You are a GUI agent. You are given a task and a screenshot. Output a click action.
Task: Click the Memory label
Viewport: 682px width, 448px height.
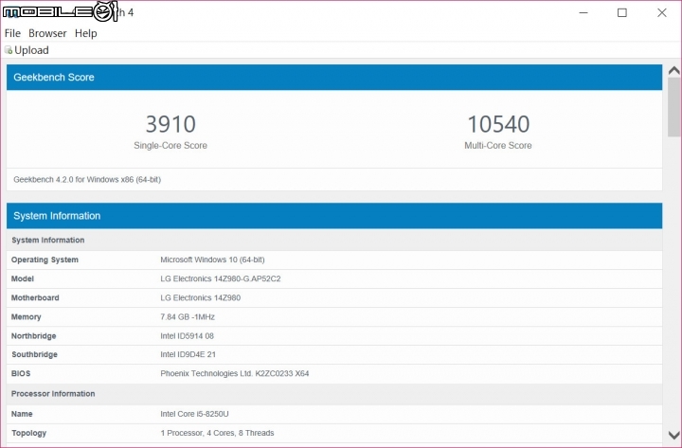27,317
